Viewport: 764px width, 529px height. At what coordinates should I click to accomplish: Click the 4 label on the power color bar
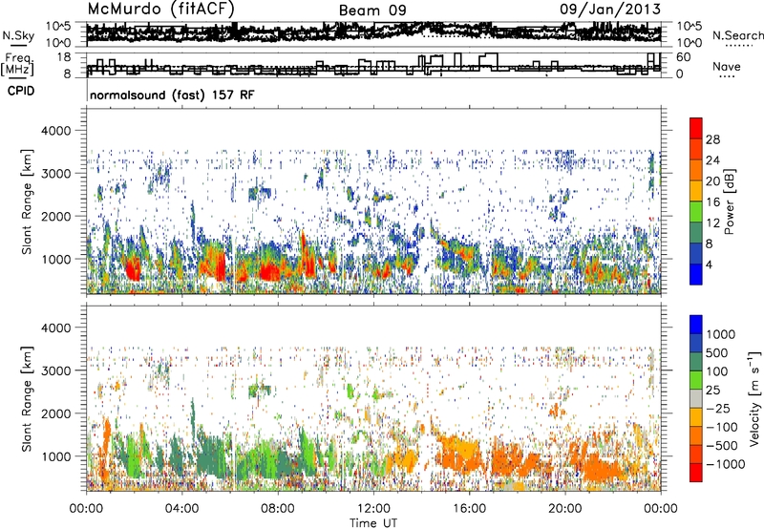tap(710, 265)
